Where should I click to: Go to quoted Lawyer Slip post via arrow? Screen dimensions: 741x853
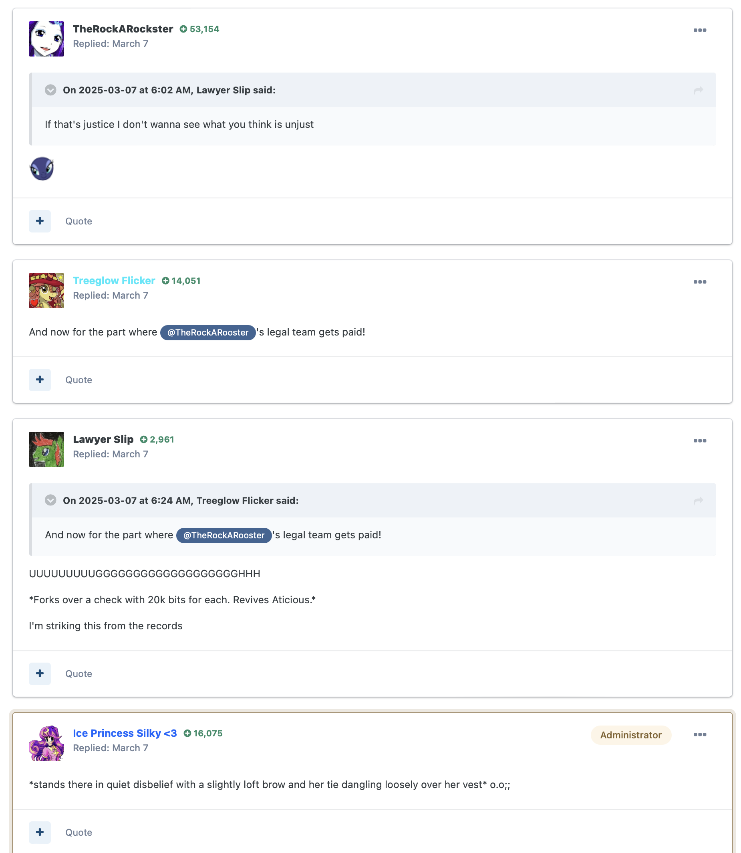click(698, 90)
